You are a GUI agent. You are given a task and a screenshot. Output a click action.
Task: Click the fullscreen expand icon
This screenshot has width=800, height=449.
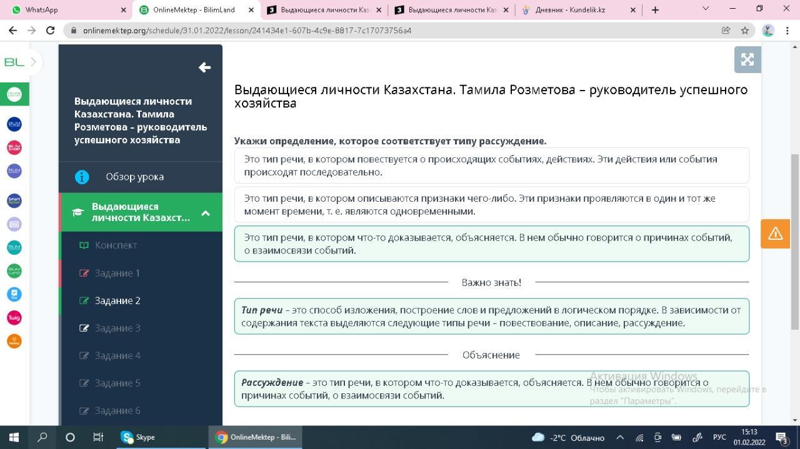747,60
